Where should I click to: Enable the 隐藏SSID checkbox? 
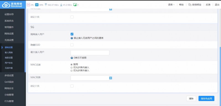click(72, 45)
